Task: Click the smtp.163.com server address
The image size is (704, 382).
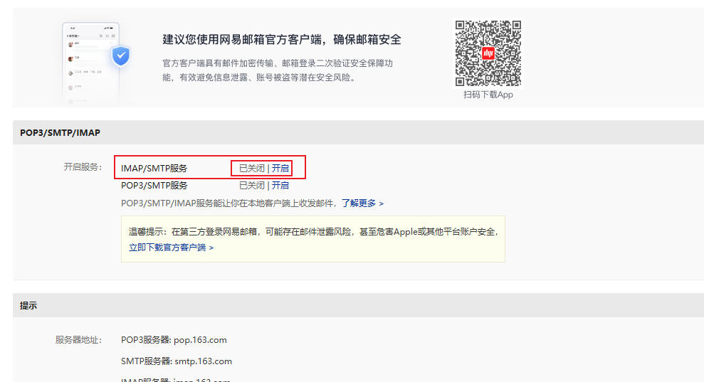Action: 203,361
